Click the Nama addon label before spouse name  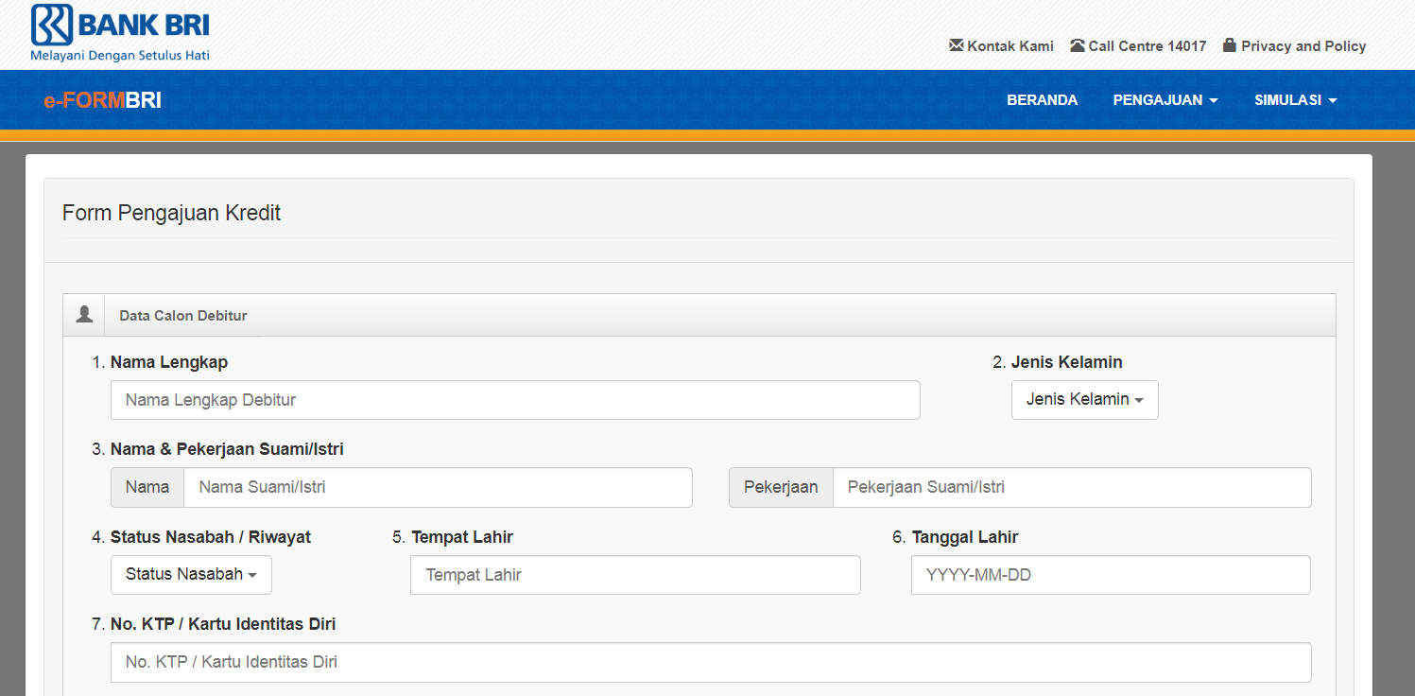(x=147, y=487)
